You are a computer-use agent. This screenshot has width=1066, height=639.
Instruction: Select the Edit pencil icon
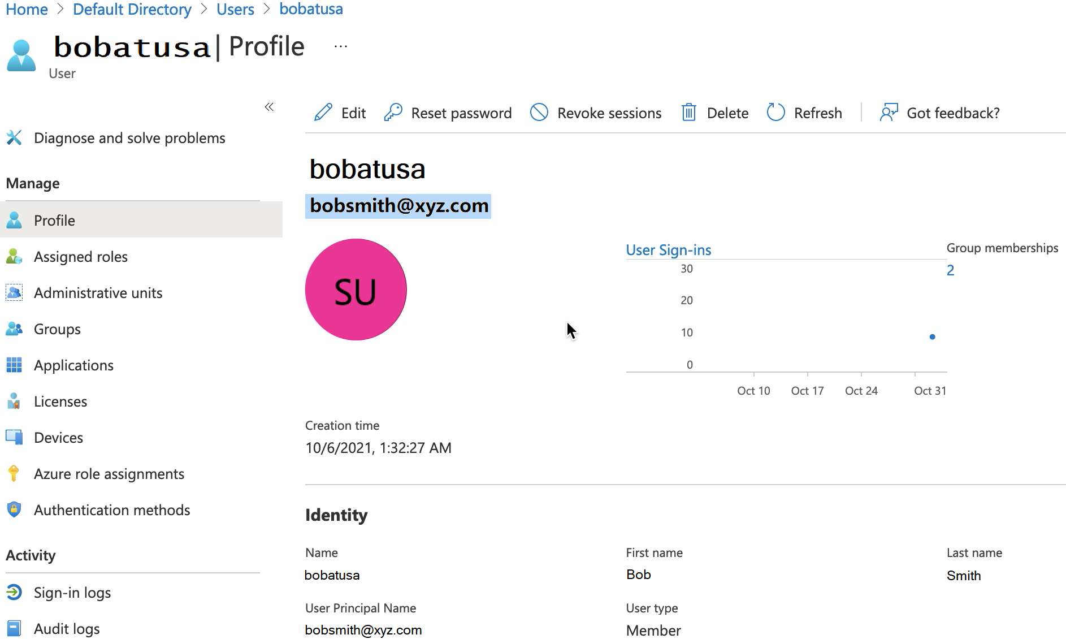pos(323,113)
